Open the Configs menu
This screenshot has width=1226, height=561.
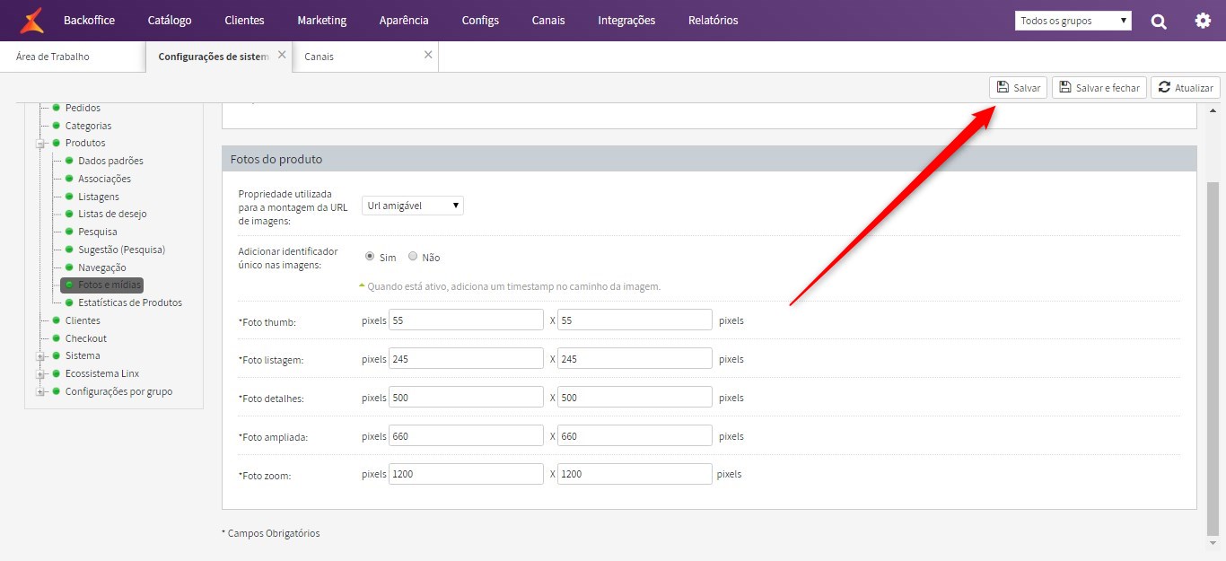click(480, 20)
